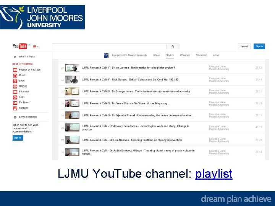Switch to the Playlists tab

[x=170, y=55]
